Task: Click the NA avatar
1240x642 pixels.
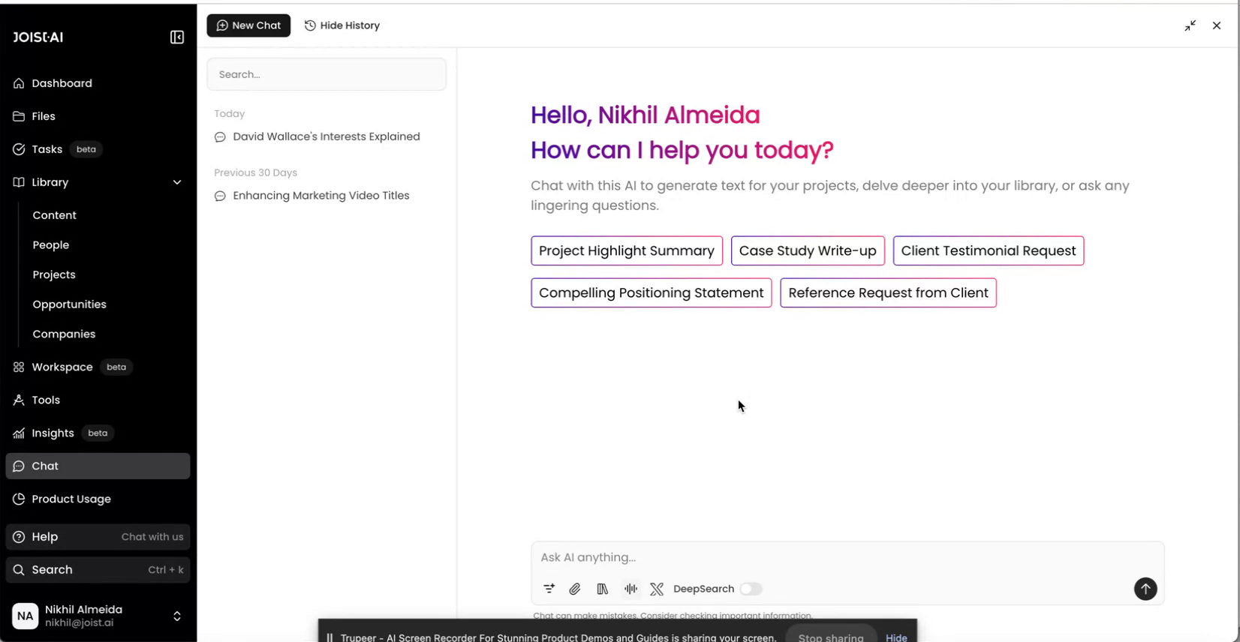Action: 25,616
